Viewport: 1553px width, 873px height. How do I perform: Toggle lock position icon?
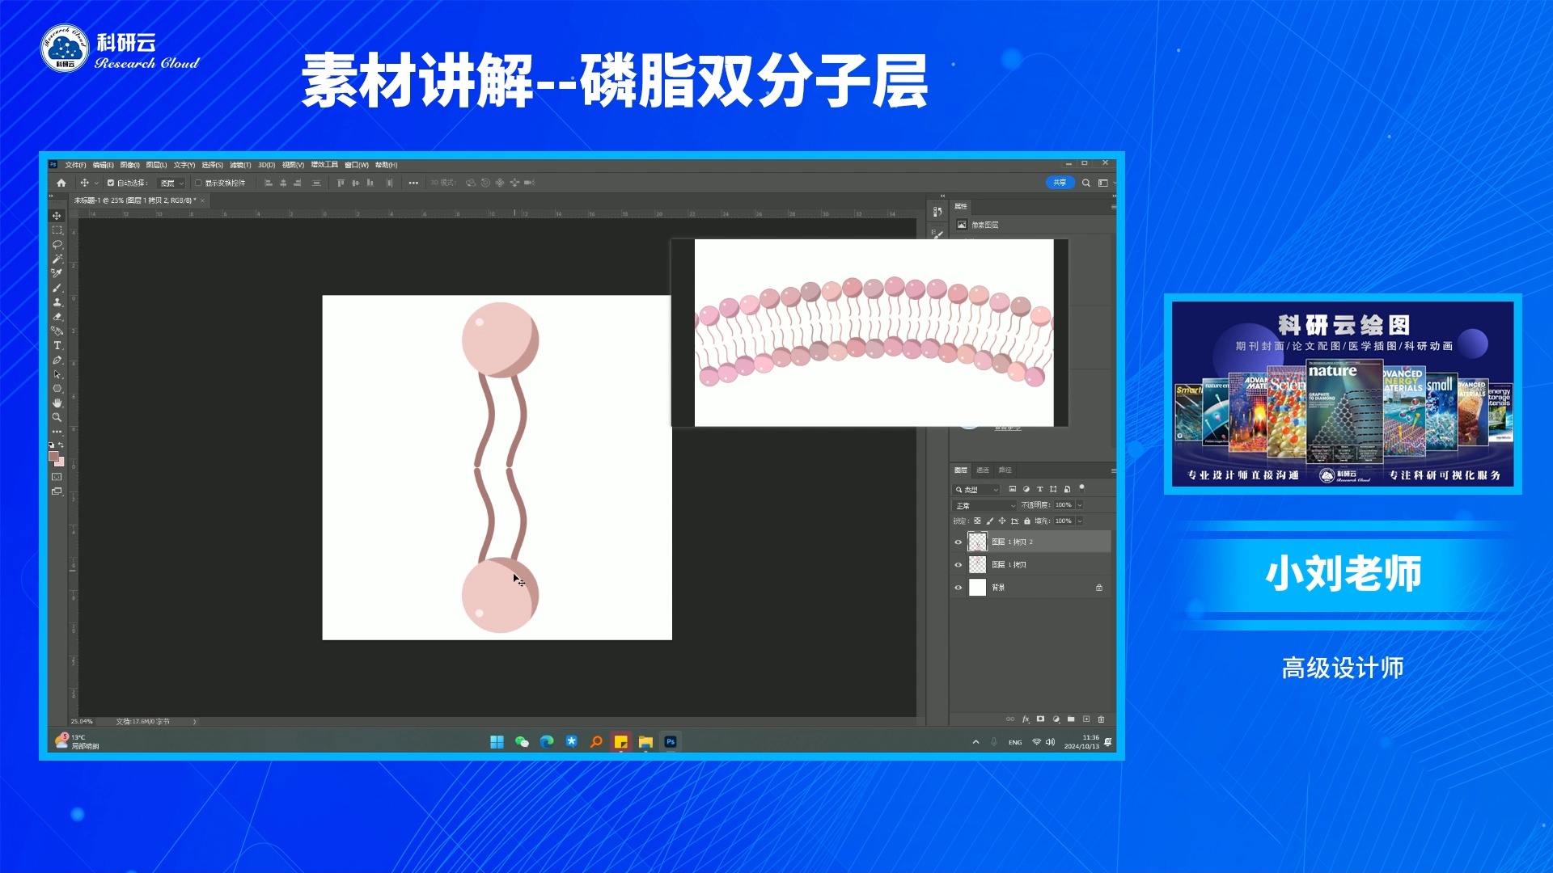tap(1002, 521)
